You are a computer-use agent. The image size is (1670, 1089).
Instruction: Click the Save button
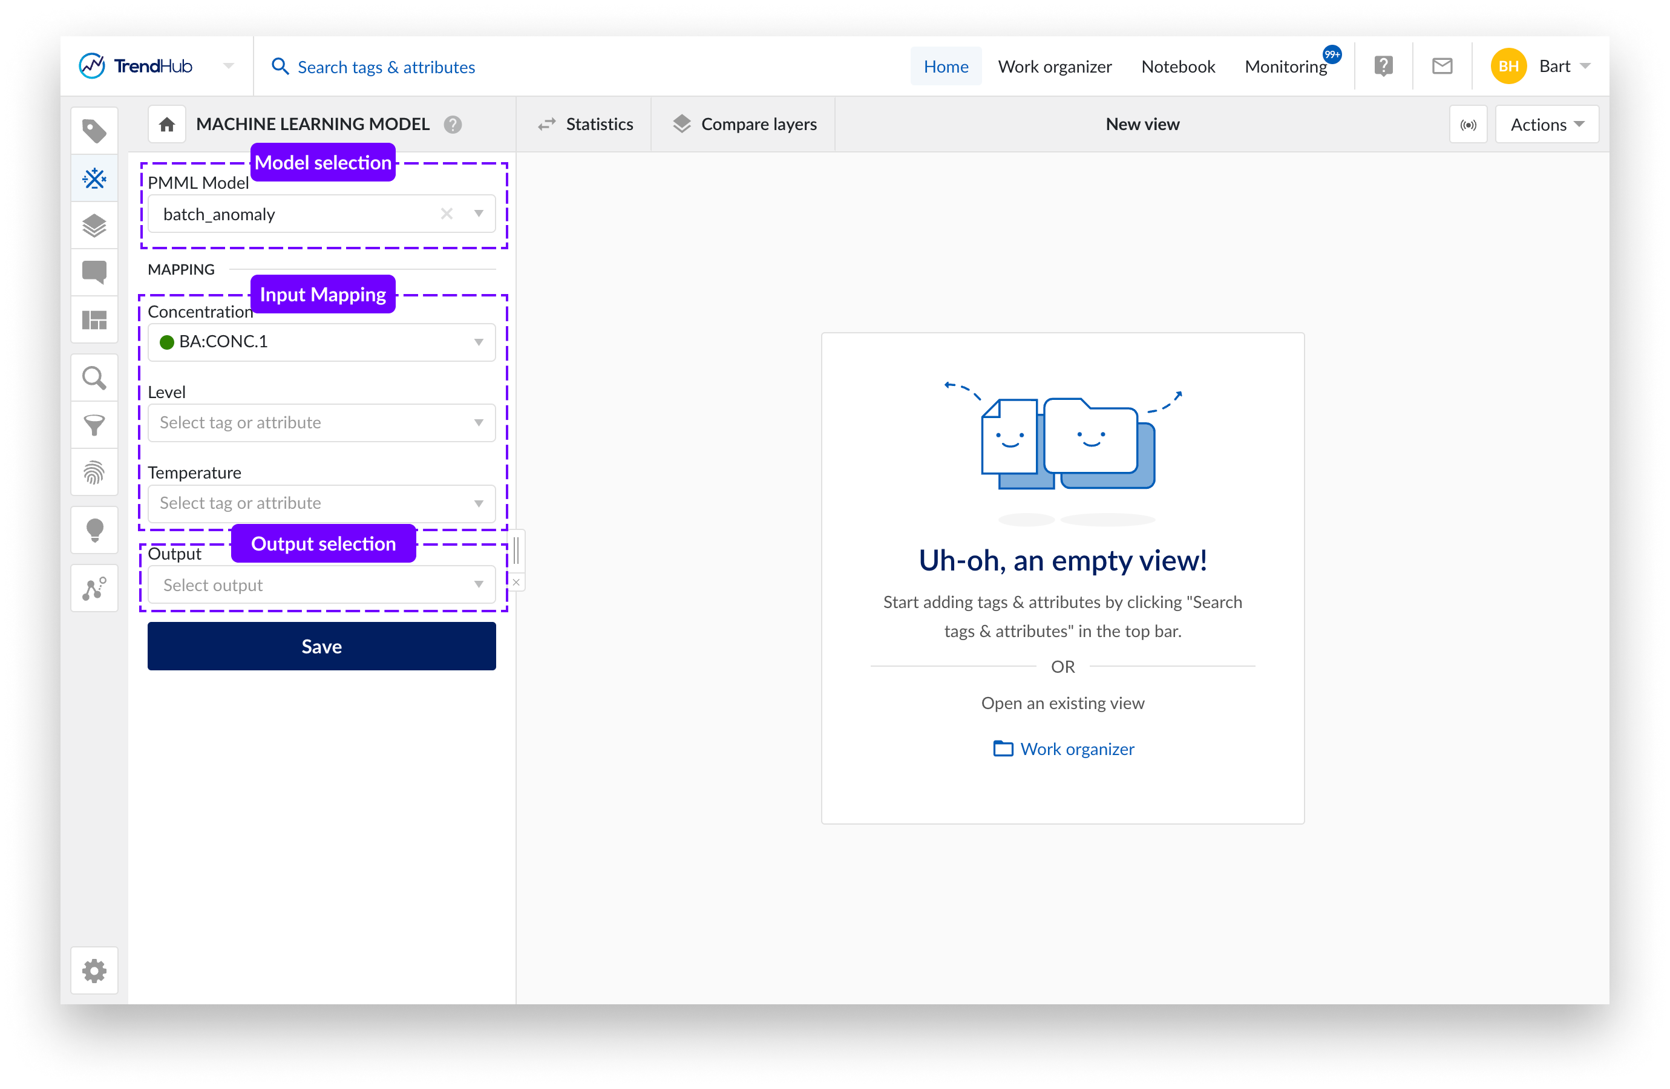click(x=321, y=646)
